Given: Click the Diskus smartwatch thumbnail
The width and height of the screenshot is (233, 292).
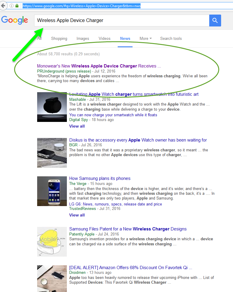Looking at the screenshot, I should click(52, 153).
